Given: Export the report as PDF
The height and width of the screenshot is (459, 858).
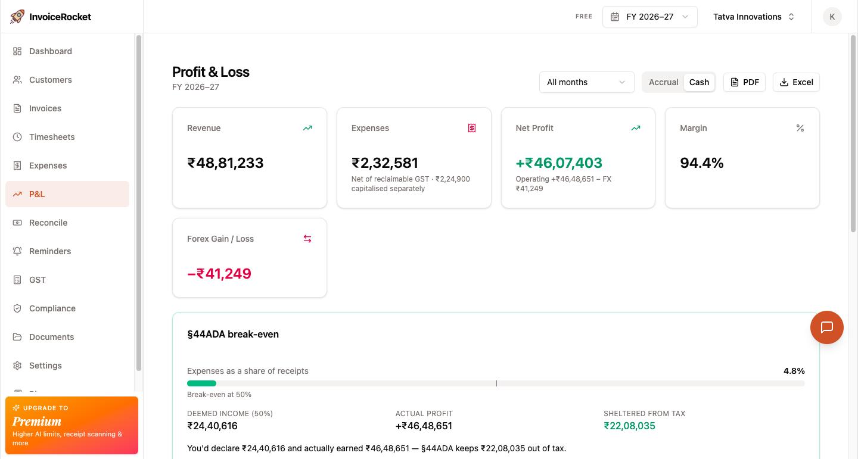Looking at the screenshot, I should [x=744, y=82].
